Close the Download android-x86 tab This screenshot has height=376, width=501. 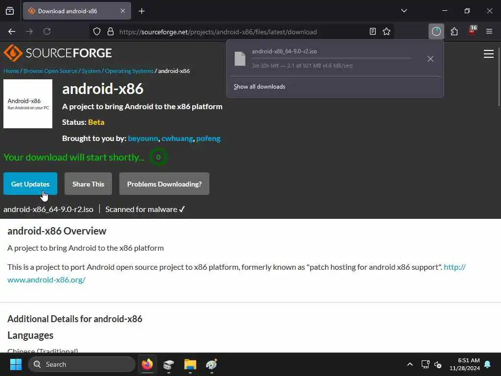[x=123, y=11]
